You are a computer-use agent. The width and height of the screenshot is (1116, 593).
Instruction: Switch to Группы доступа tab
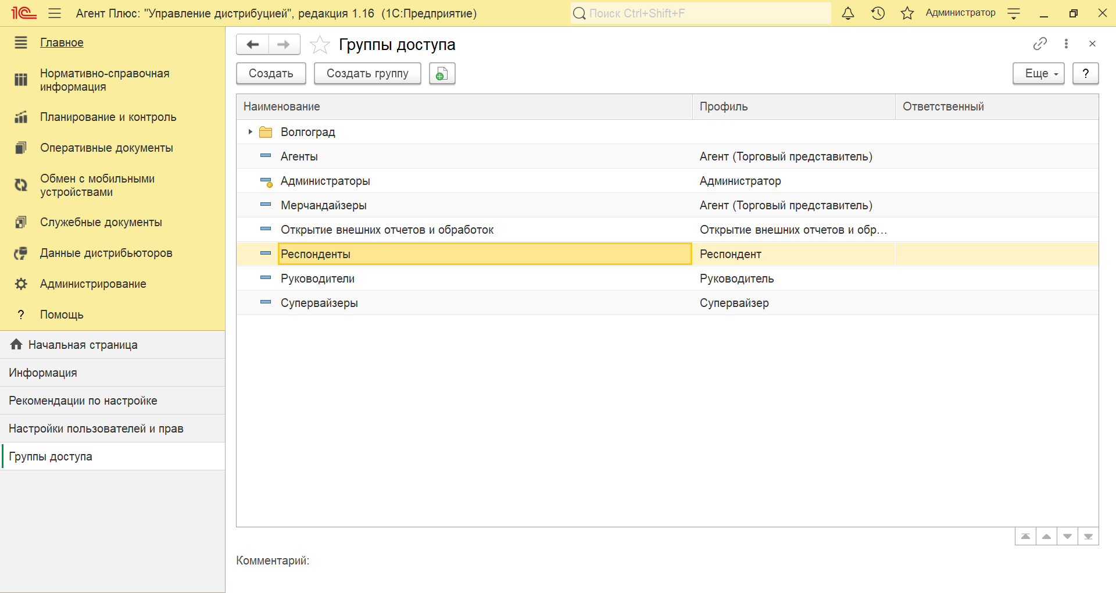[x=113, y=456]
